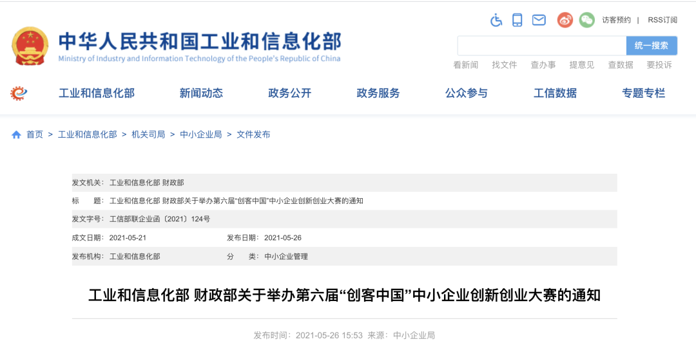Click the 统一搜索 button

click(652, 46)
